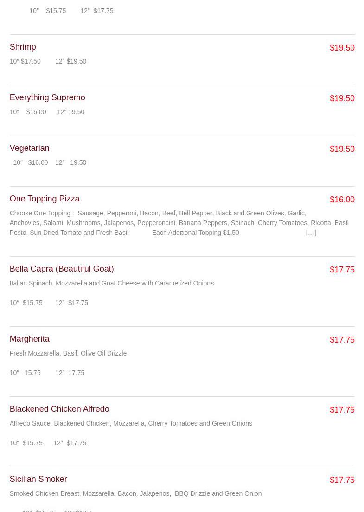
Task: Open the Margherita pizza item
Action: click(29, 339)
